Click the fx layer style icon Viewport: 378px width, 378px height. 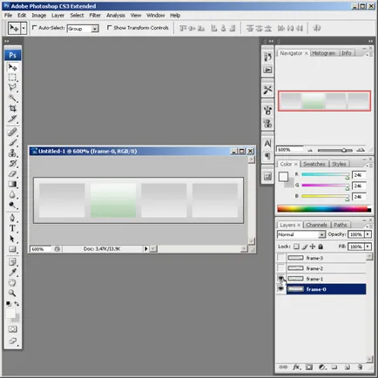[x=296, y=368]
